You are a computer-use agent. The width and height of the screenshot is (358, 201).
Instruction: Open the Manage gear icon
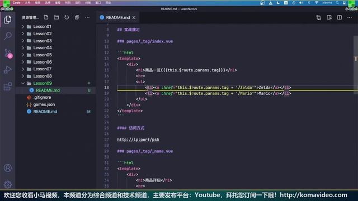(x=7, y=184)
